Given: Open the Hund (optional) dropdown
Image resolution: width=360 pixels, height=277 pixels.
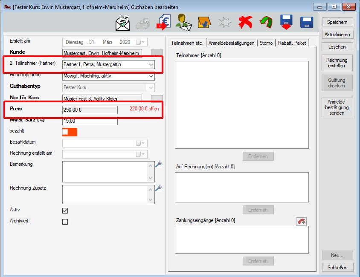Looking at the screenshot, I should 151,77.
